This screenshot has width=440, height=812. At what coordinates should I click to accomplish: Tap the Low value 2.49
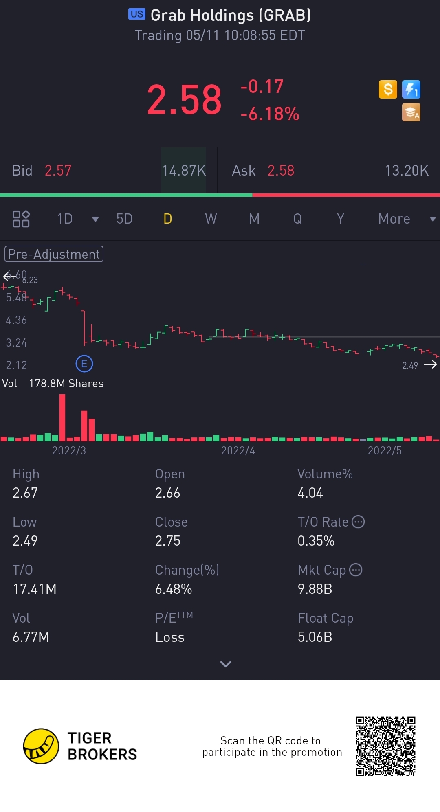pyautogui.click(x=25, y=541)
